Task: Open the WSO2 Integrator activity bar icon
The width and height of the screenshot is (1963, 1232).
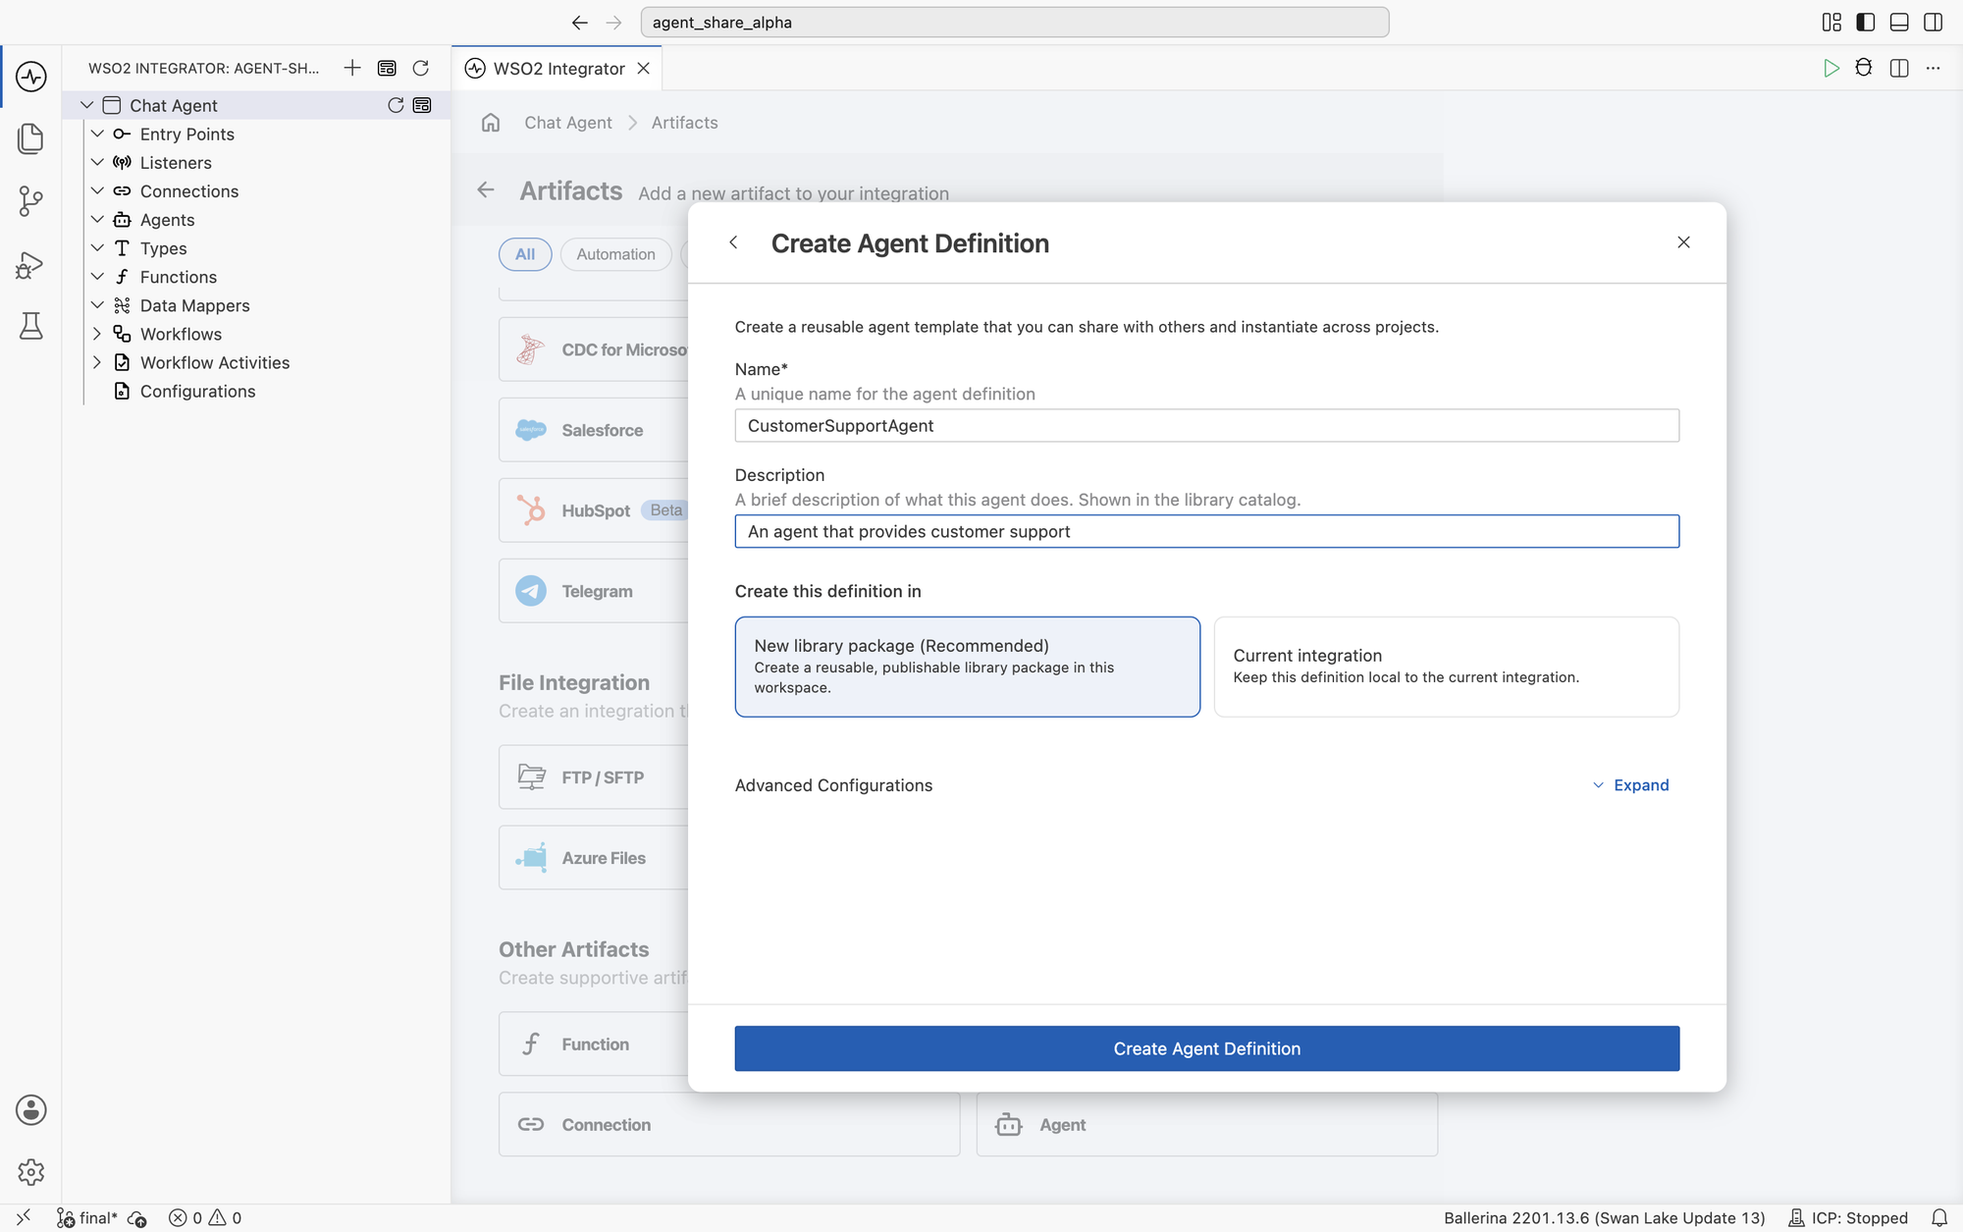Action: (x=30, y=77)
